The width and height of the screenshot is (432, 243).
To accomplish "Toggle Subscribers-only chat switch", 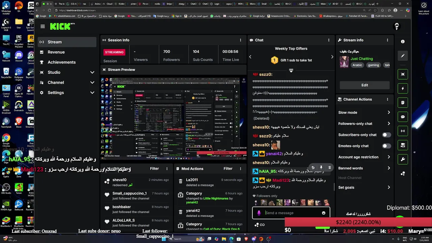I will [386, 135].
